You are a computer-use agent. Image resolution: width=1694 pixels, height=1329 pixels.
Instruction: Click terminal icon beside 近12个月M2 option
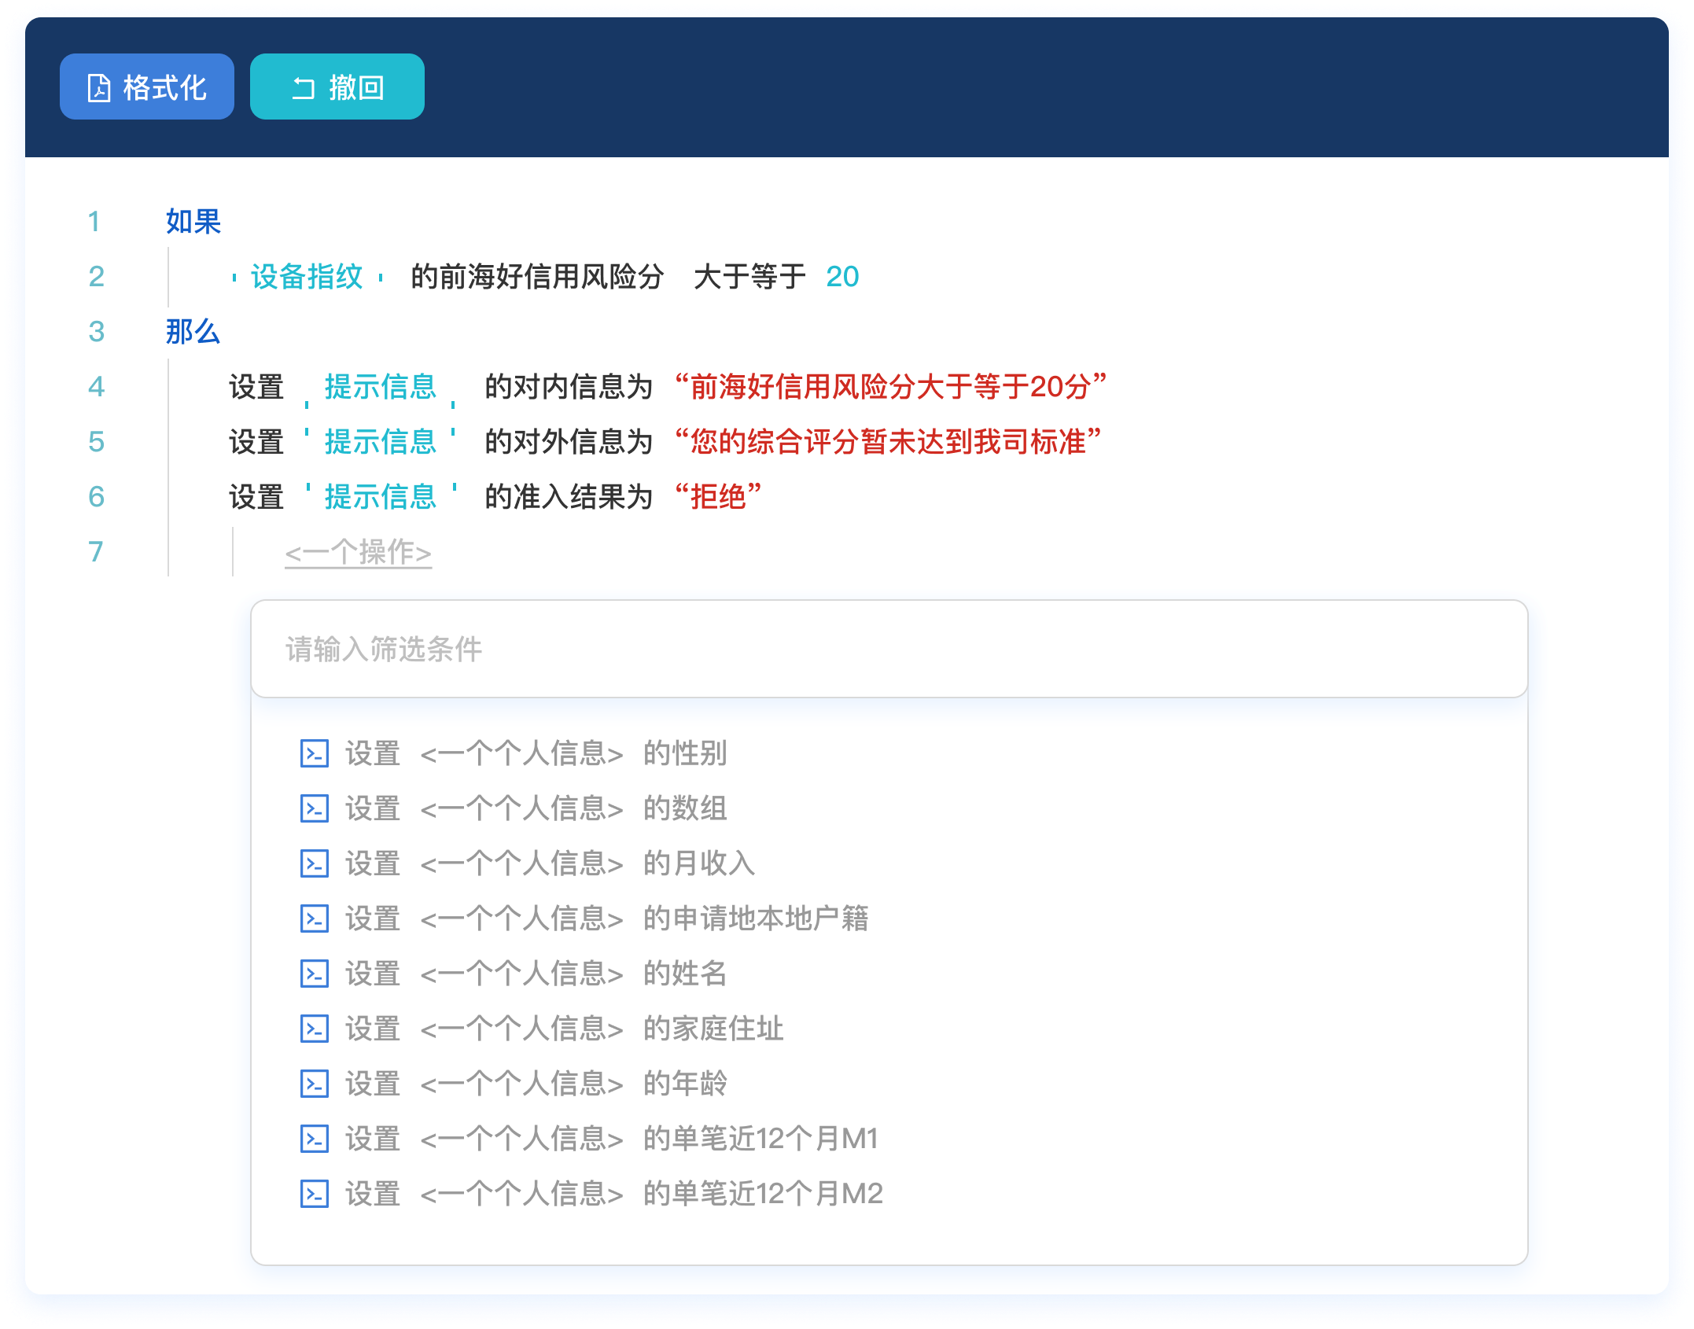tap(315, 1194)
